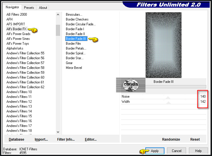Select AB Filters 2000 category
This screenshot has width=212, height=156.
coord(17,14)
